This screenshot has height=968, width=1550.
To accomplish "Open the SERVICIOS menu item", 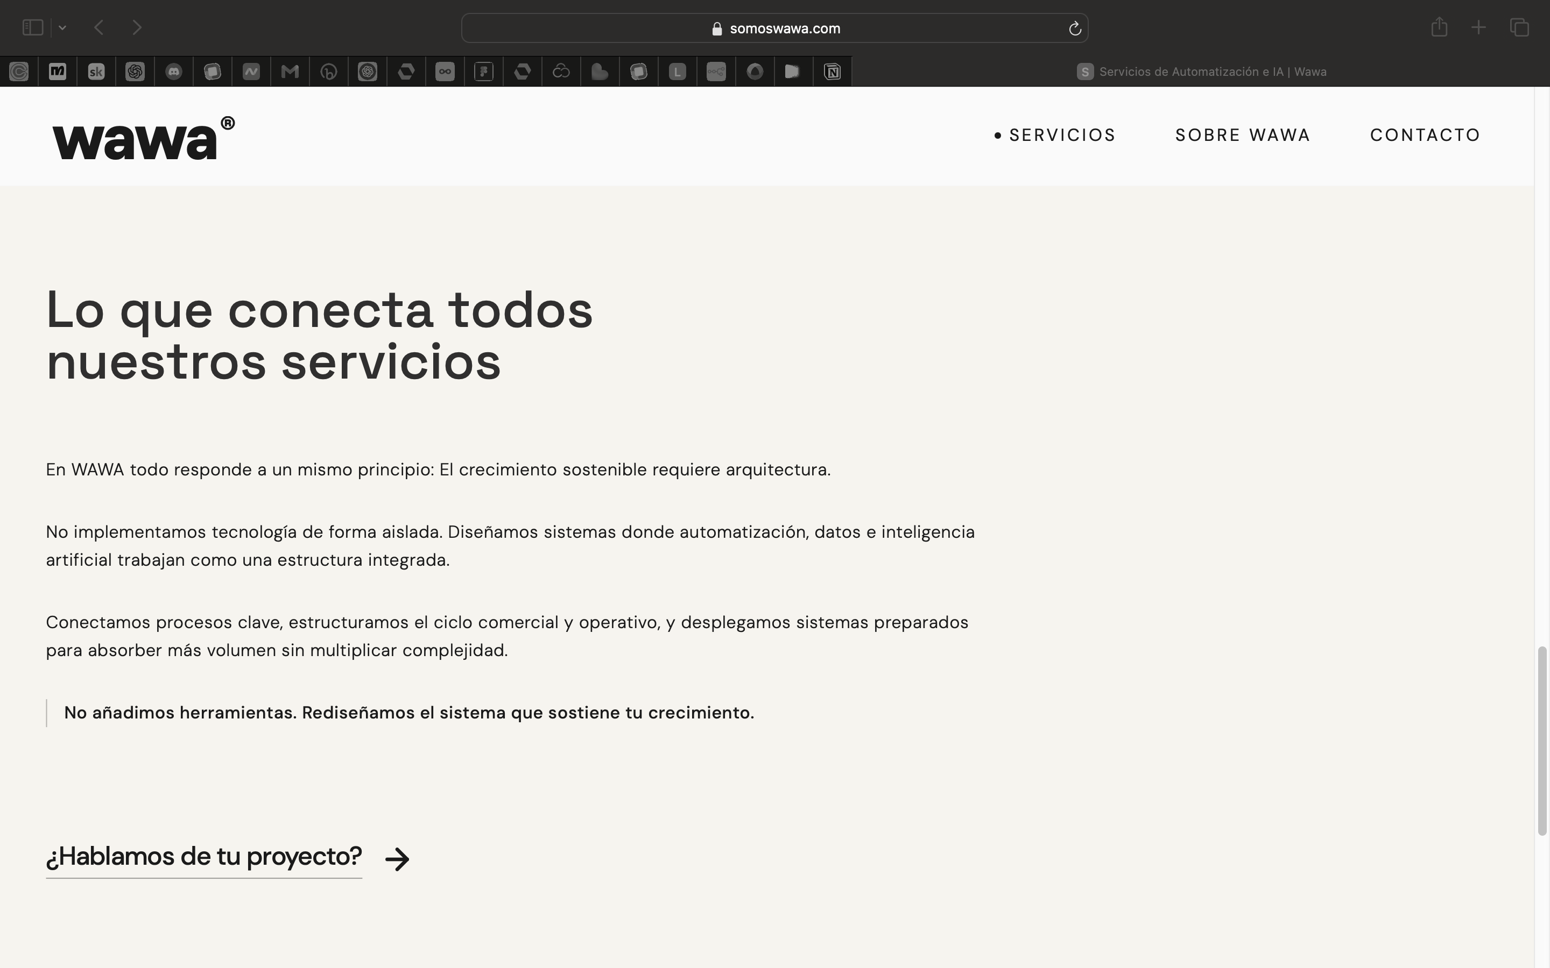I will point(1062,135).
